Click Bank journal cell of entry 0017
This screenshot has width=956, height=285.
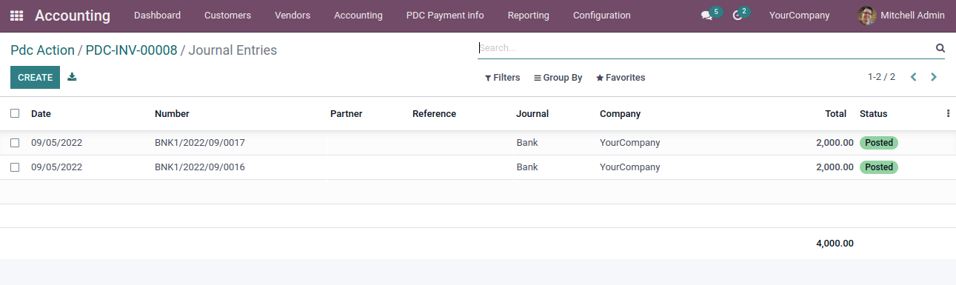pos(527,143)
